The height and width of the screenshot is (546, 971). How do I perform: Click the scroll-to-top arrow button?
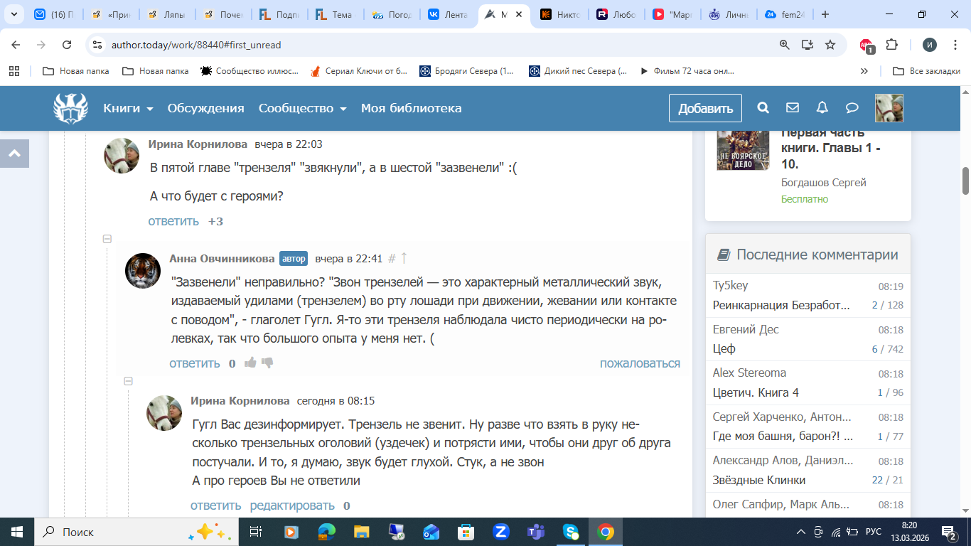tap(15, 153)
